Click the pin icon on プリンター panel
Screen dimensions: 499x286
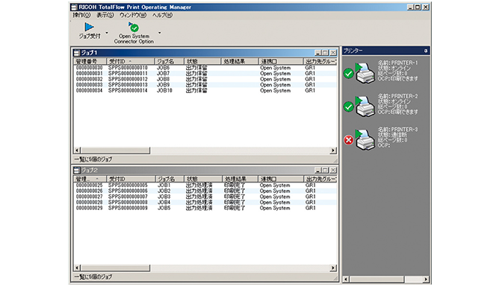(426, 51)
